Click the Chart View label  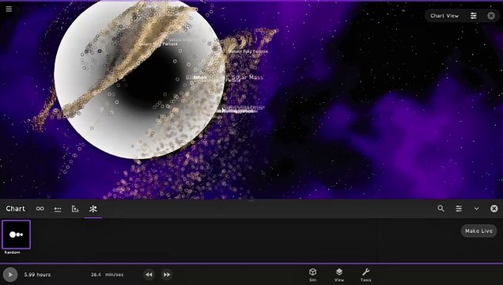[444, 16]
